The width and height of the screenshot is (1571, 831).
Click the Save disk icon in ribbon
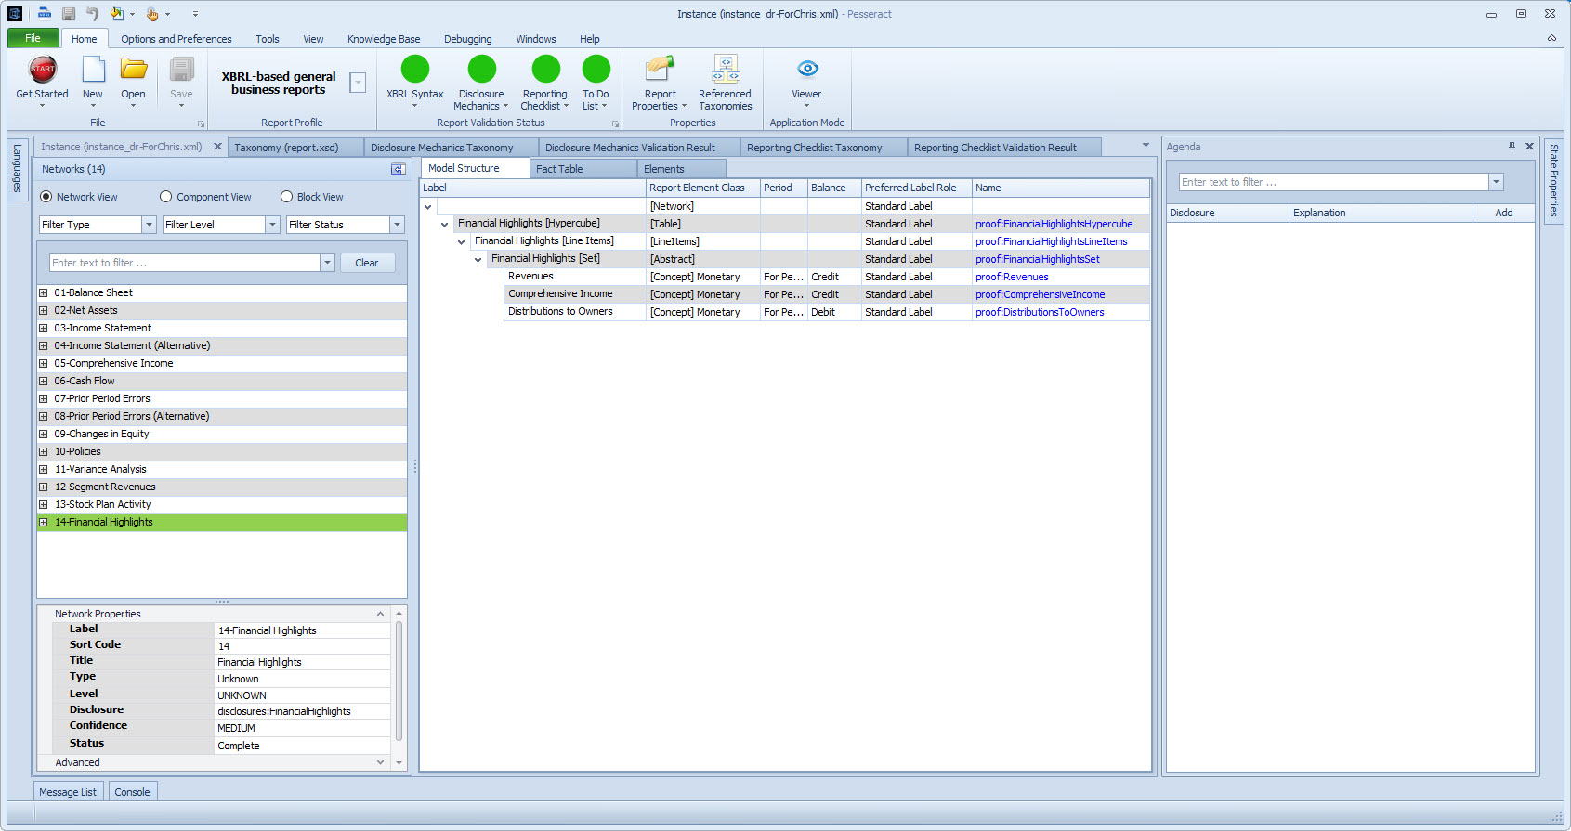pos(181,70)
